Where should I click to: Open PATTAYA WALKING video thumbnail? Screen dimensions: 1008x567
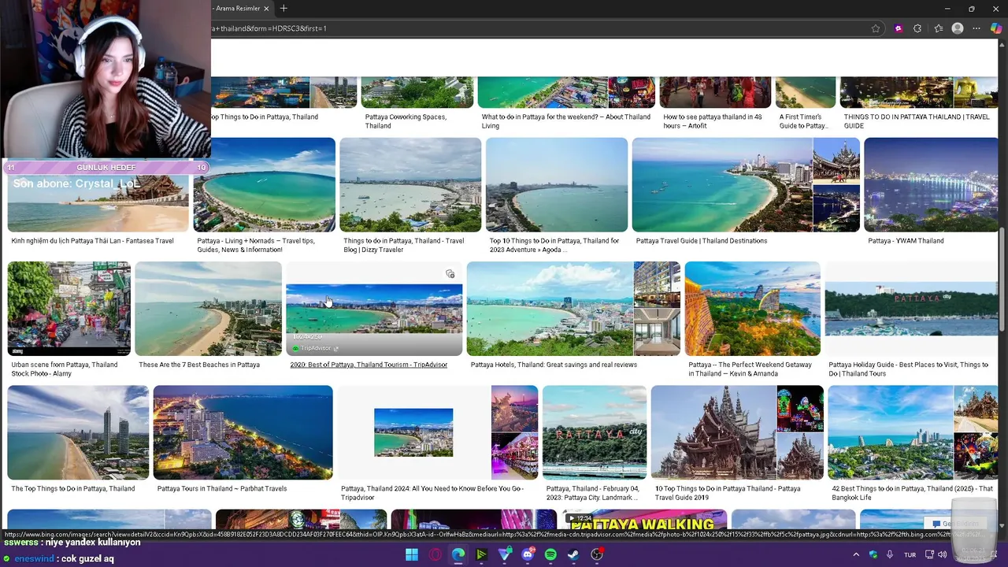[x=643, y=520]
